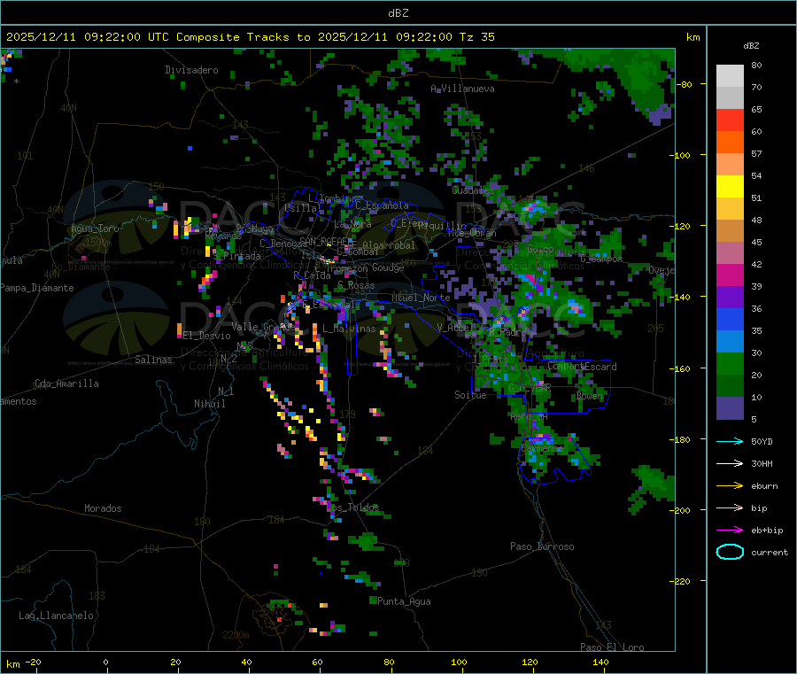The image size is (797, 674).
Task: Click the Pampa_Diamante map label
Action: 37,288
